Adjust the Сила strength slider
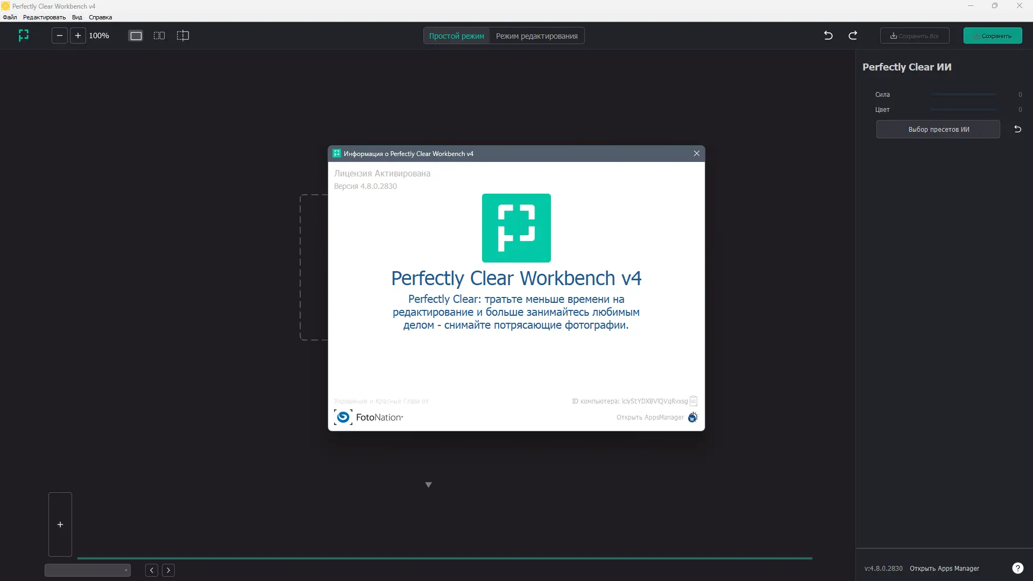The width and height of the screenshot is (1033, 581). [x=962, y=95]
